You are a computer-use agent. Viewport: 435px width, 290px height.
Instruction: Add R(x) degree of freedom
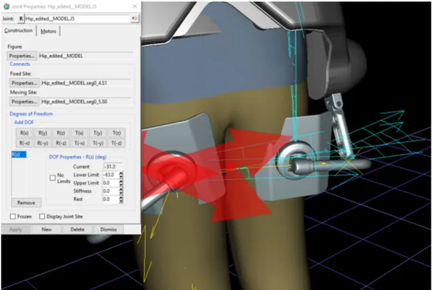point(25,133)
